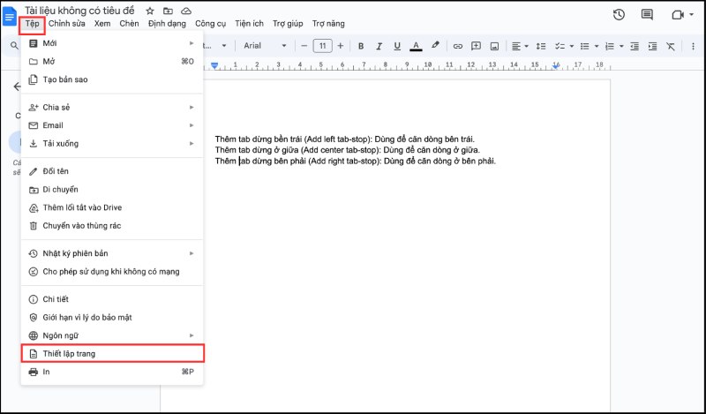Star the untitled document
The width and height of the screenshot is (706, 414).
pos(150,10)
